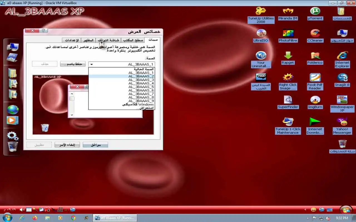The image size is (356, 222).
Task: Click muted speaker icon in host tray
Action: (x=328, y=218)
